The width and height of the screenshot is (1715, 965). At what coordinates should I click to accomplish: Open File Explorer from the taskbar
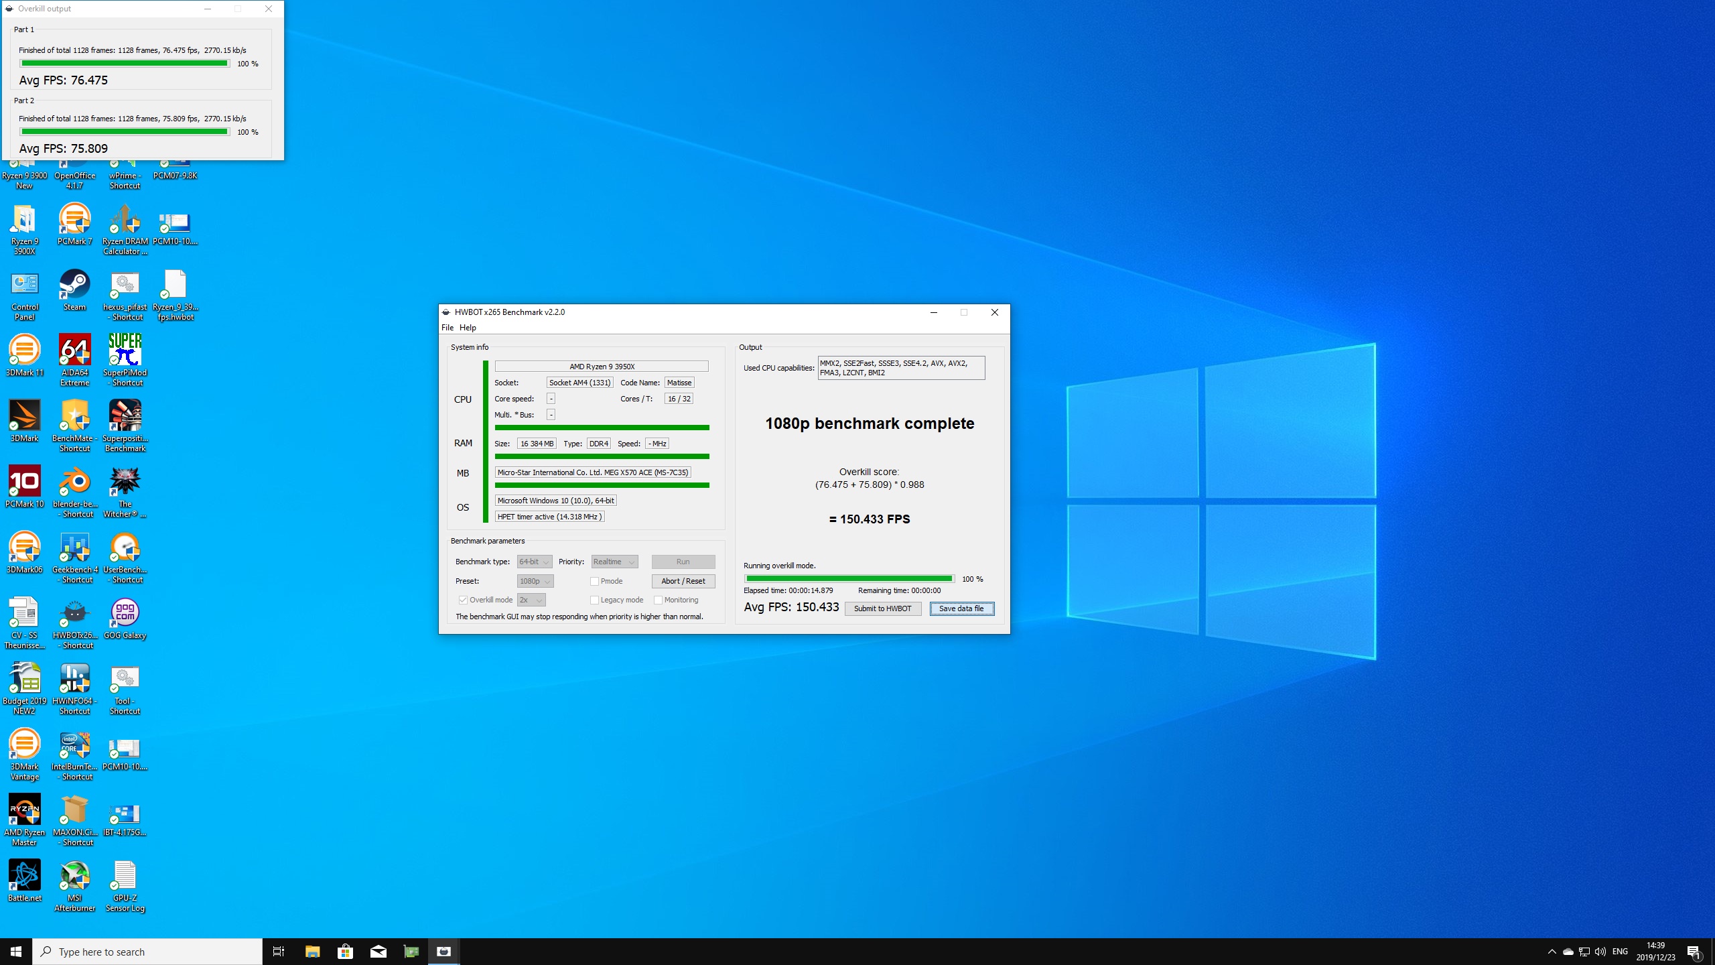point(312,952)
